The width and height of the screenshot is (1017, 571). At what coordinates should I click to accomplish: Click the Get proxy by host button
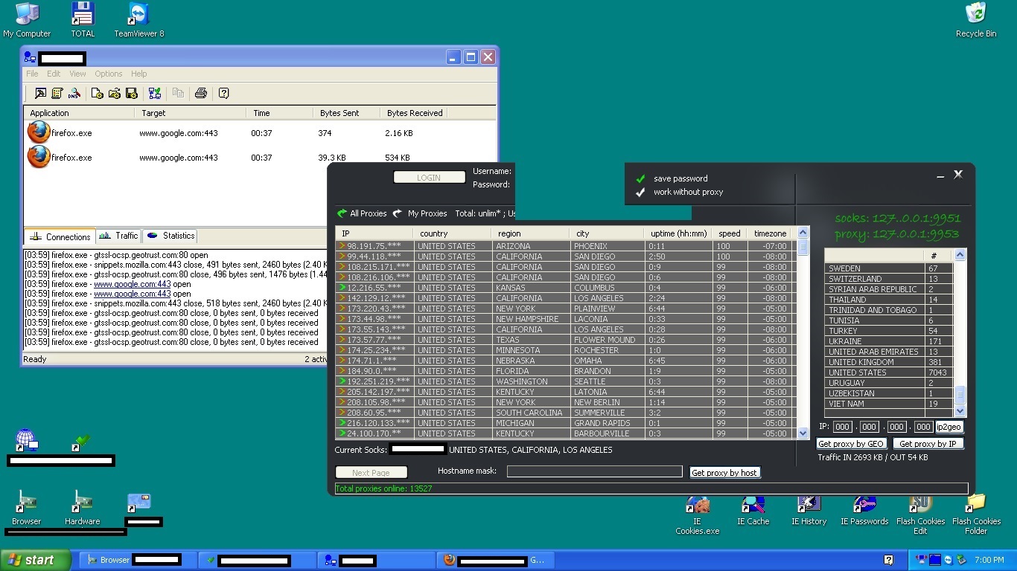(x=724, y=472)
